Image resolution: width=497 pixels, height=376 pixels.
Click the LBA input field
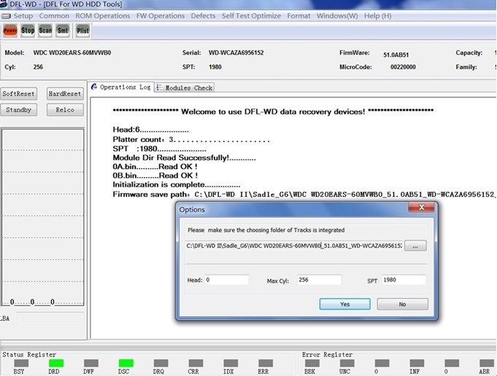tap(50, 318)
